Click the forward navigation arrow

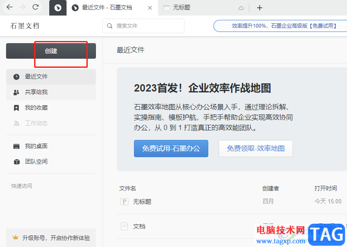tap(22, 7)
